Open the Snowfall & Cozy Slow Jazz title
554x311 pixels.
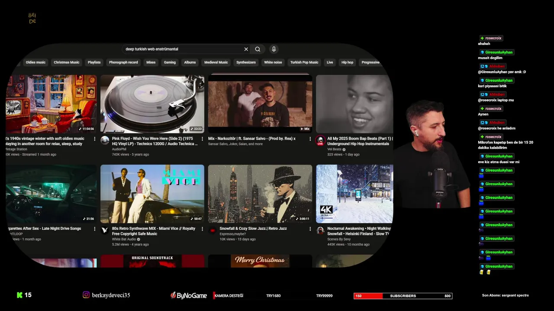click(x=253, y=228)
